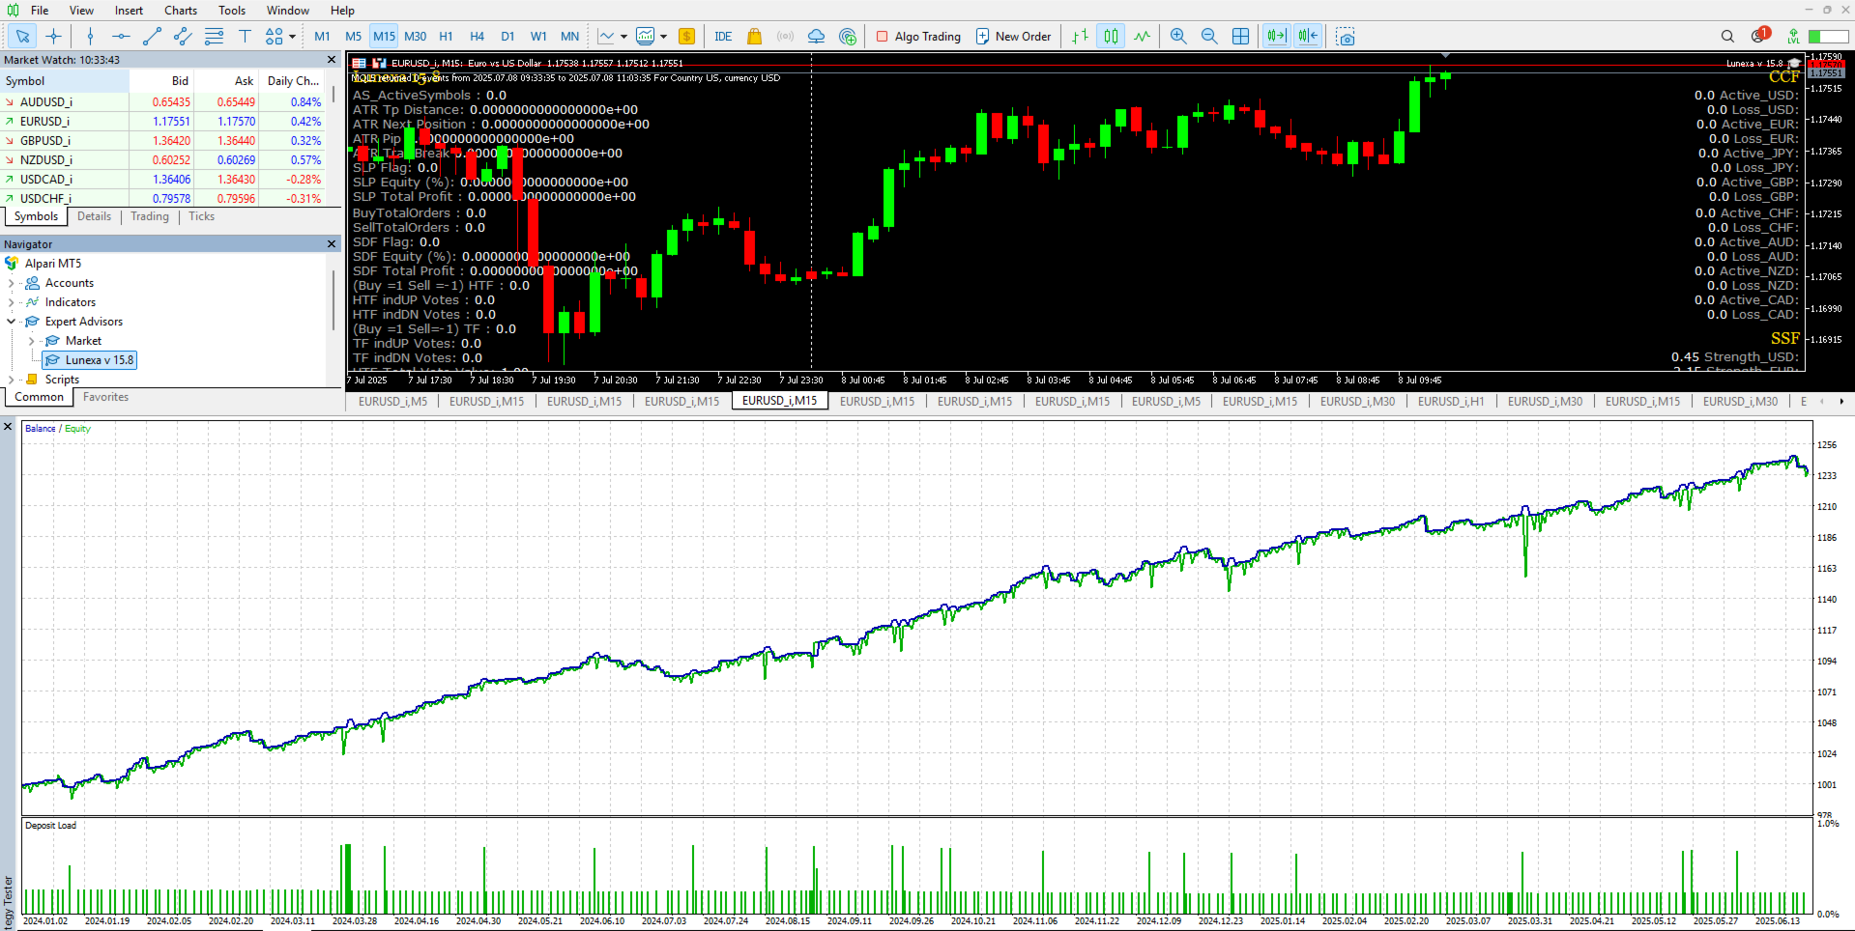Expand the Indicators tree node
This screenshot has width=1855, height=931.
coord(11,302)
